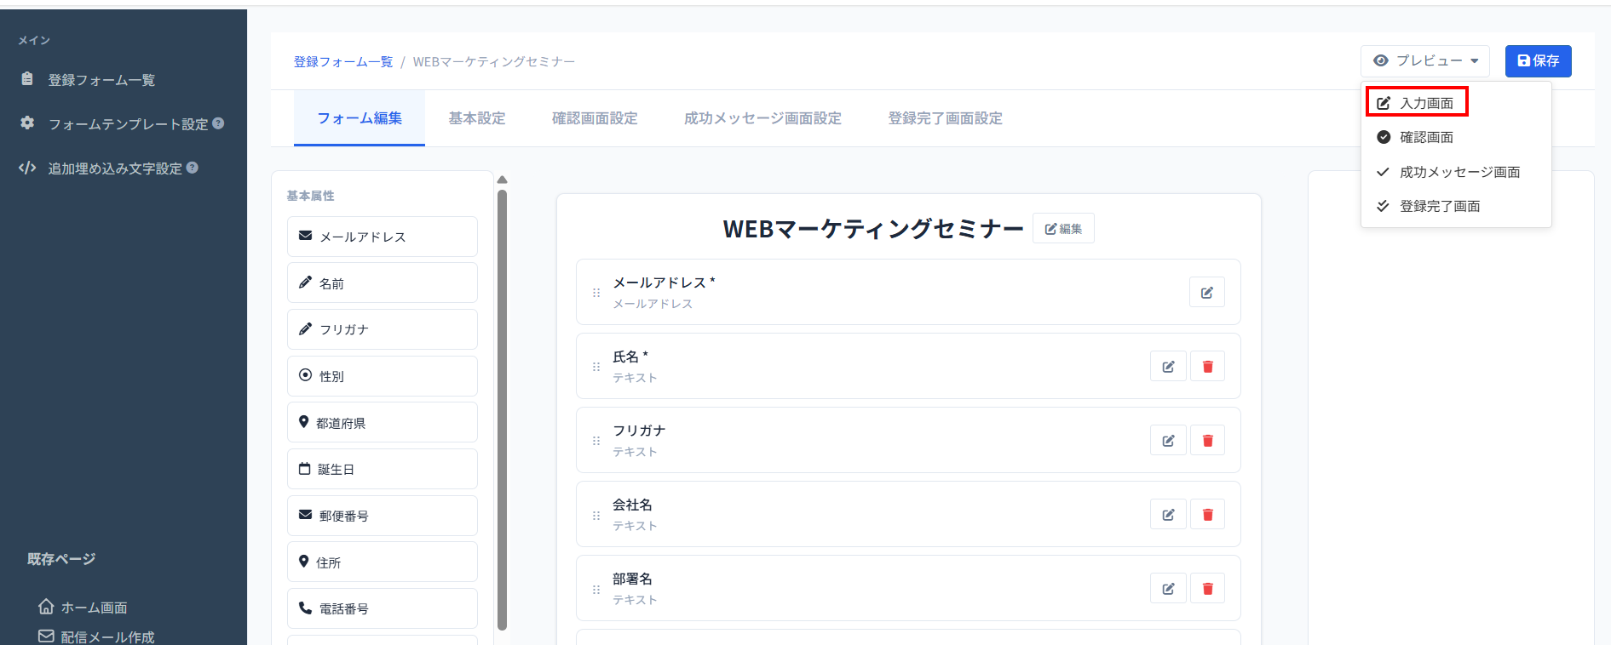Screen dimensions: 1611x645
Task: Choose 確認画面 in preview menu
Action: click(x=1426, y=137)
